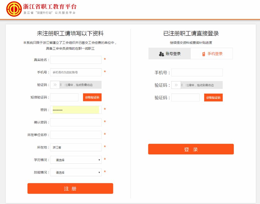Click the phone icon on 手机登录 tab
Screen dimensions: 260x204
pyautogui.click(x=204, y=54)
